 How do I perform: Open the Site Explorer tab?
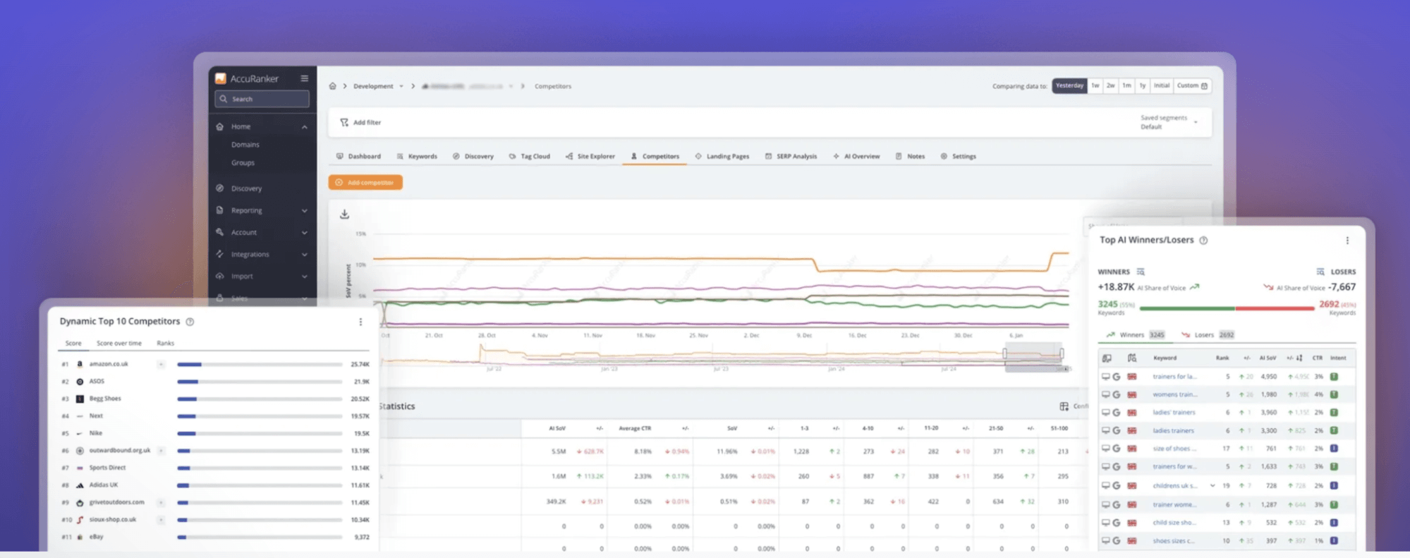coord(590,157)
